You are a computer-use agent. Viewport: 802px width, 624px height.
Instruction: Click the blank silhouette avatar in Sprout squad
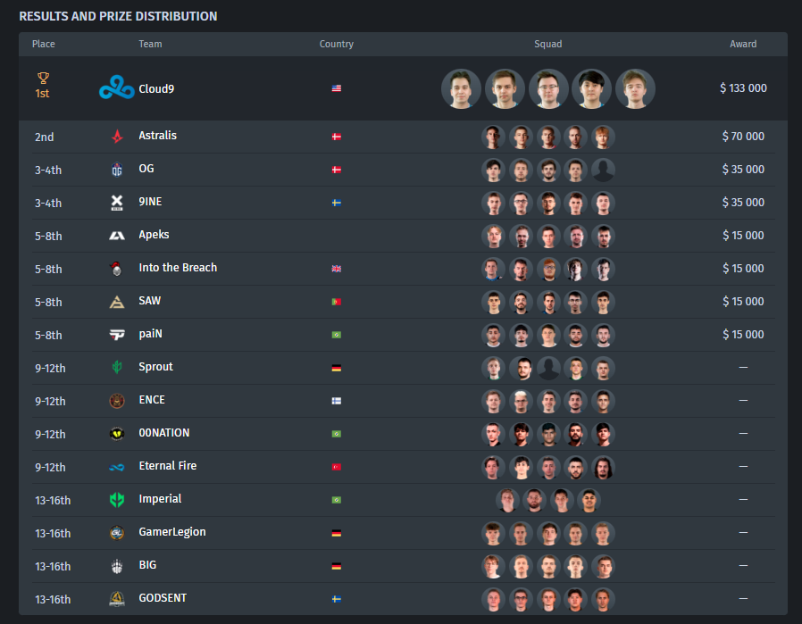[x=548, y=368]
